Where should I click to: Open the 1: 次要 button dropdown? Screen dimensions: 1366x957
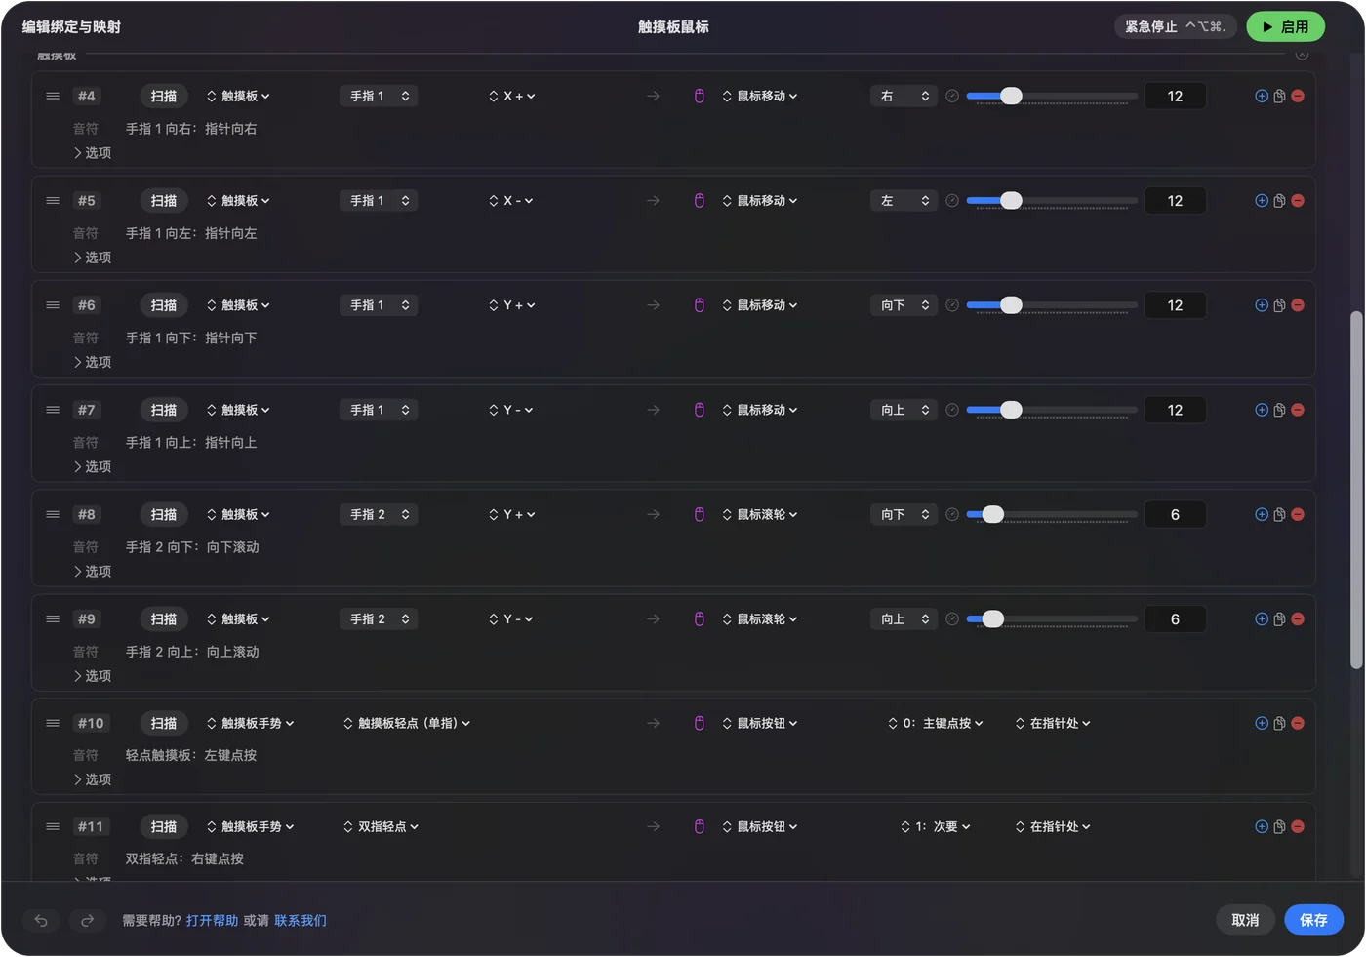936,826
